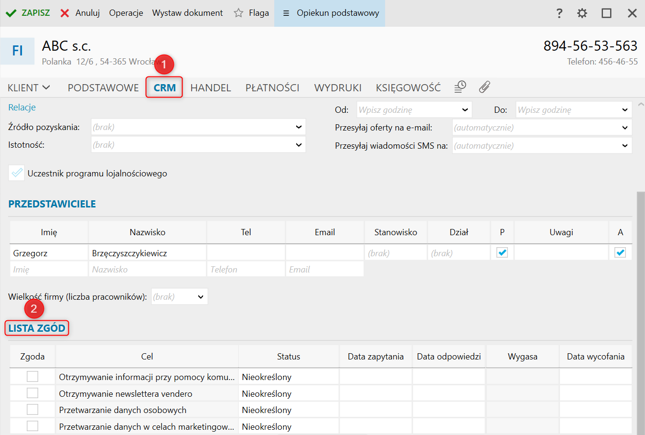Viewport: 645px width, 435px height.
Task: Open settings gear icon
Action: point(582,13)
